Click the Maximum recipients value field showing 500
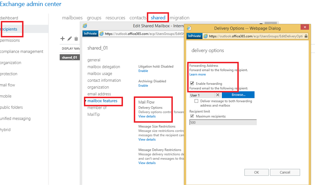The image size is (315, 185). pos(223,122)
